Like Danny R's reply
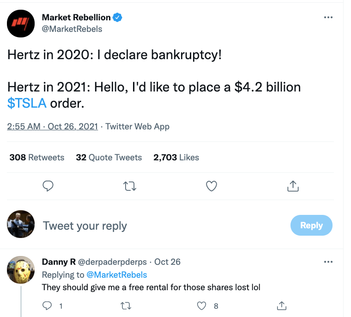Screen dimensions: 351x317 coord(201,305)
